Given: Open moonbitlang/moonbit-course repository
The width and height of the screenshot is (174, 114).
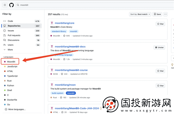Looking at the screenshot, I should pos(71,70).
